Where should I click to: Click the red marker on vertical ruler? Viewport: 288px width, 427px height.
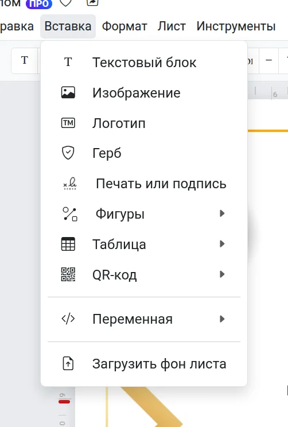point(64,402)
